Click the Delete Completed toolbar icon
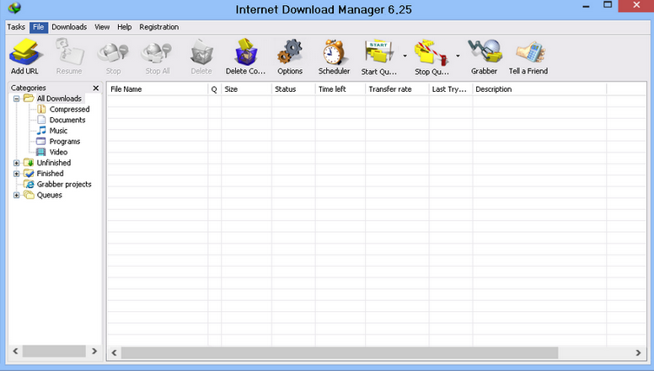654x371 pixels. click(245, 52)
